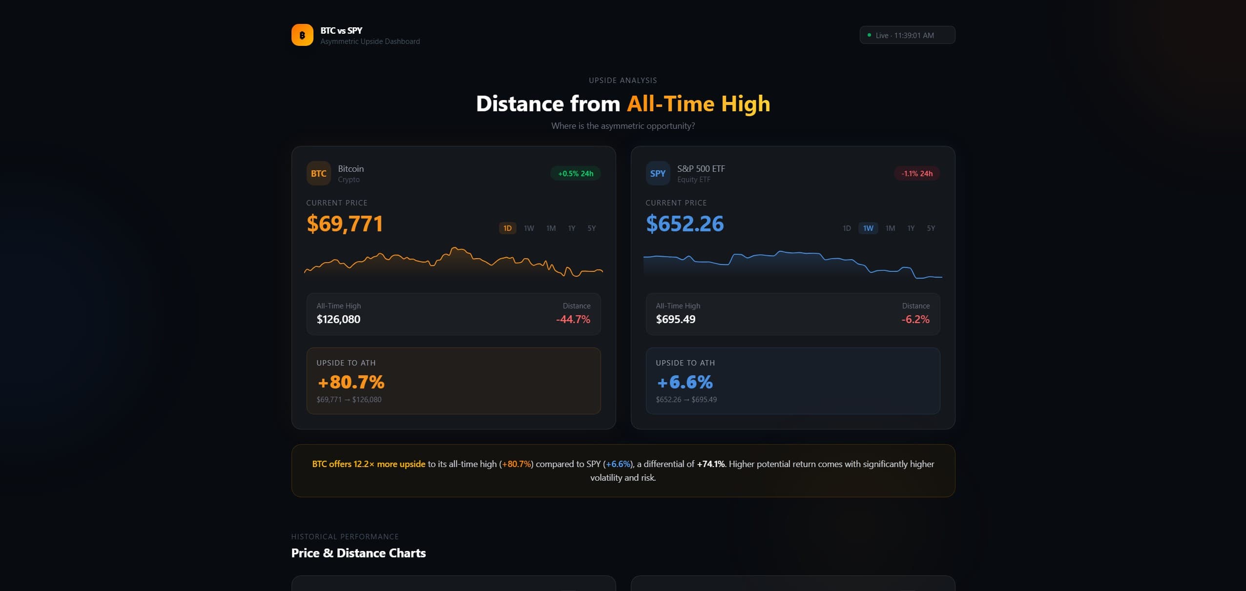Collapse the comparison summary banner
Image resolution: width=1246 pixels, height=591 pixels.
click(x=623, y=470)
